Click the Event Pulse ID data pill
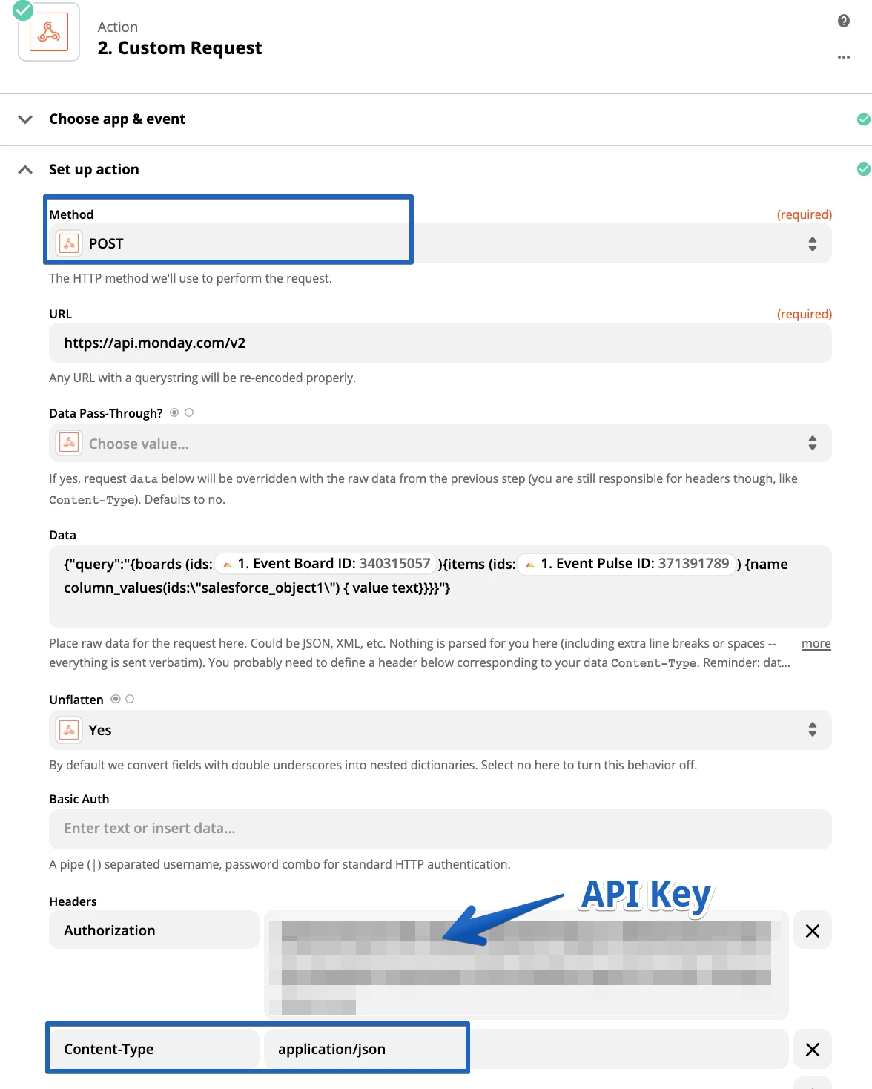 (x=627, y=564)
